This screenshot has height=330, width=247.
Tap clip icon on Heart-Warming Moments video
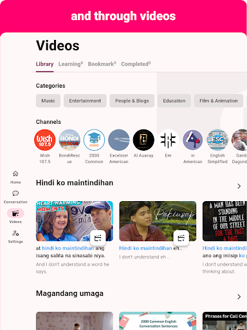(x=98, y=238)
